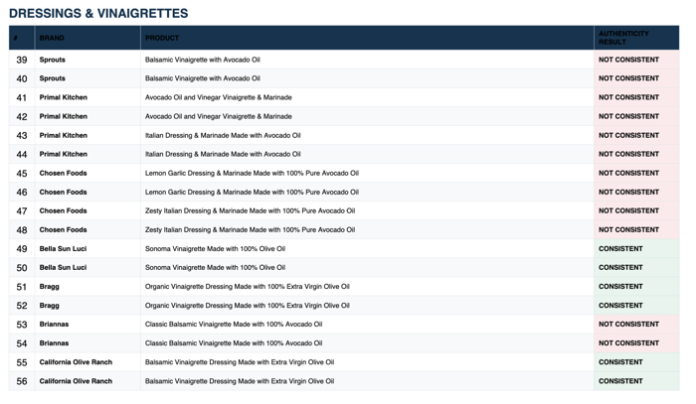Click CONSISTENT result in row 52
This screenshot has width=696, height=404.
[x=620, y=306]
